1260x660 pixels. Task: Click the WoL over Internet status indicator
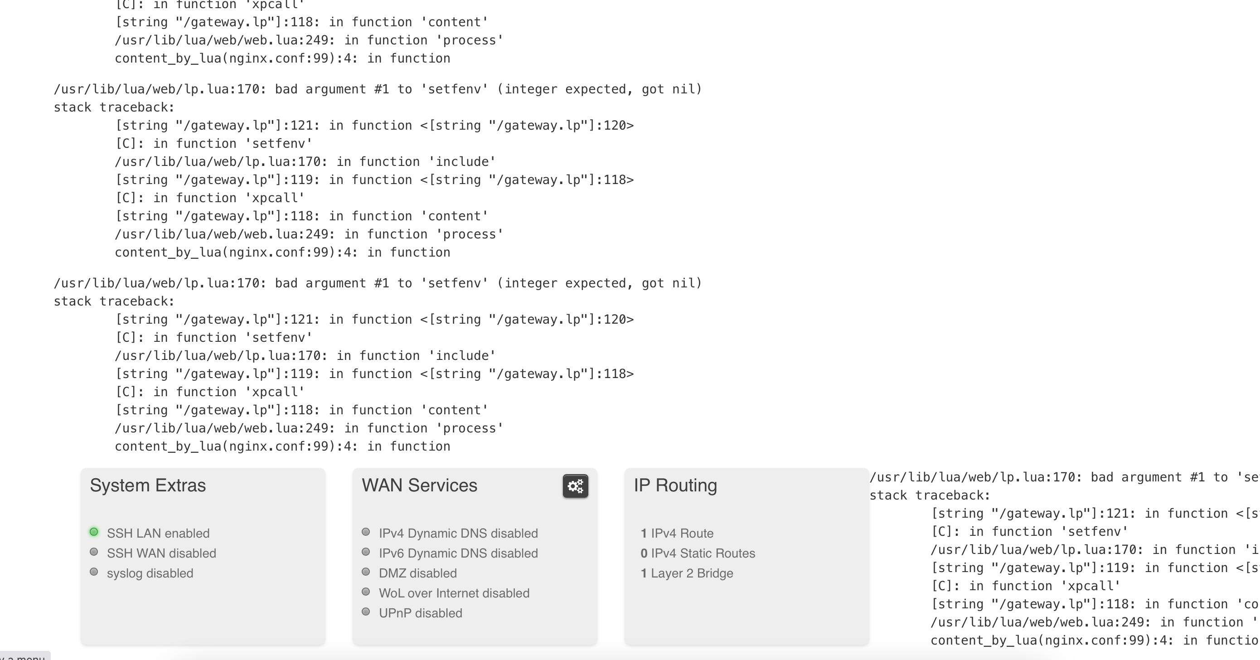pyautogui.click(x=366, y=592)
